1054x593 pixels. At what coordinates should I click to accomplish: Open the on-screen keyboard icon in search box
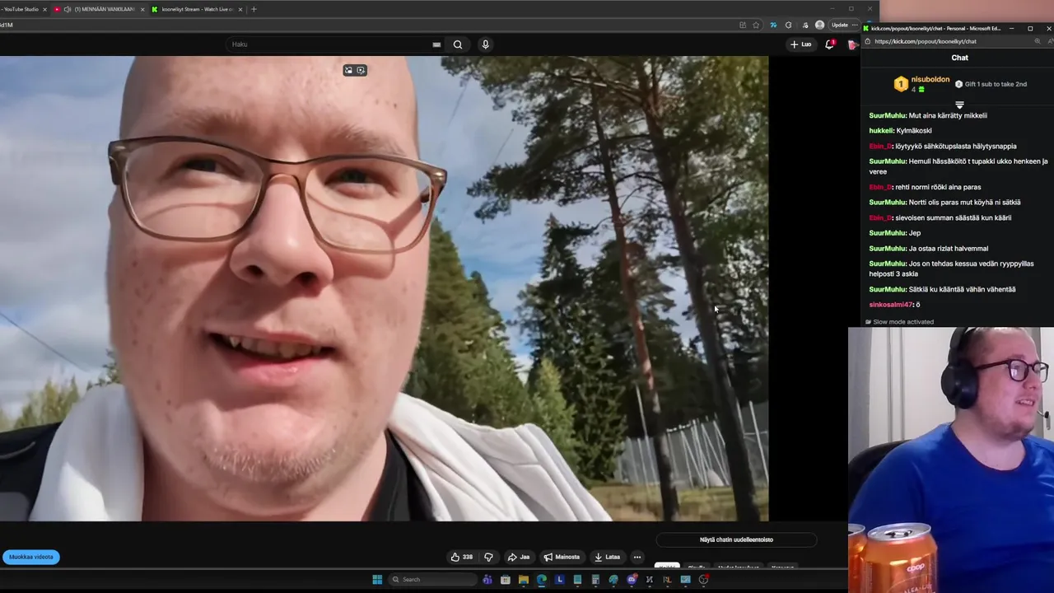436,44
